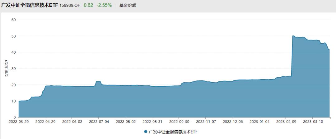This screenshot has height=139, width=336.
Task: Click the 2022-03-29 x-axis date label
Action: (18, 122)
